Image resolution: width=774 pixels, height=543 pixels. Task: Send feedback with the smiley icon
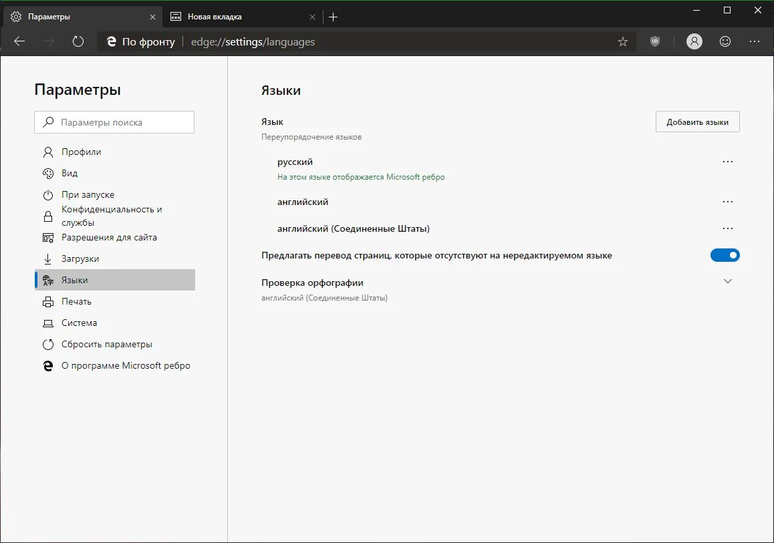coord(725,41)
